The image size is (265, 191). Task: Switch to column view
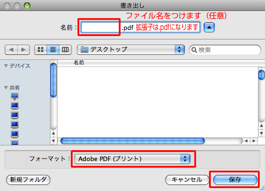point(65,49)
